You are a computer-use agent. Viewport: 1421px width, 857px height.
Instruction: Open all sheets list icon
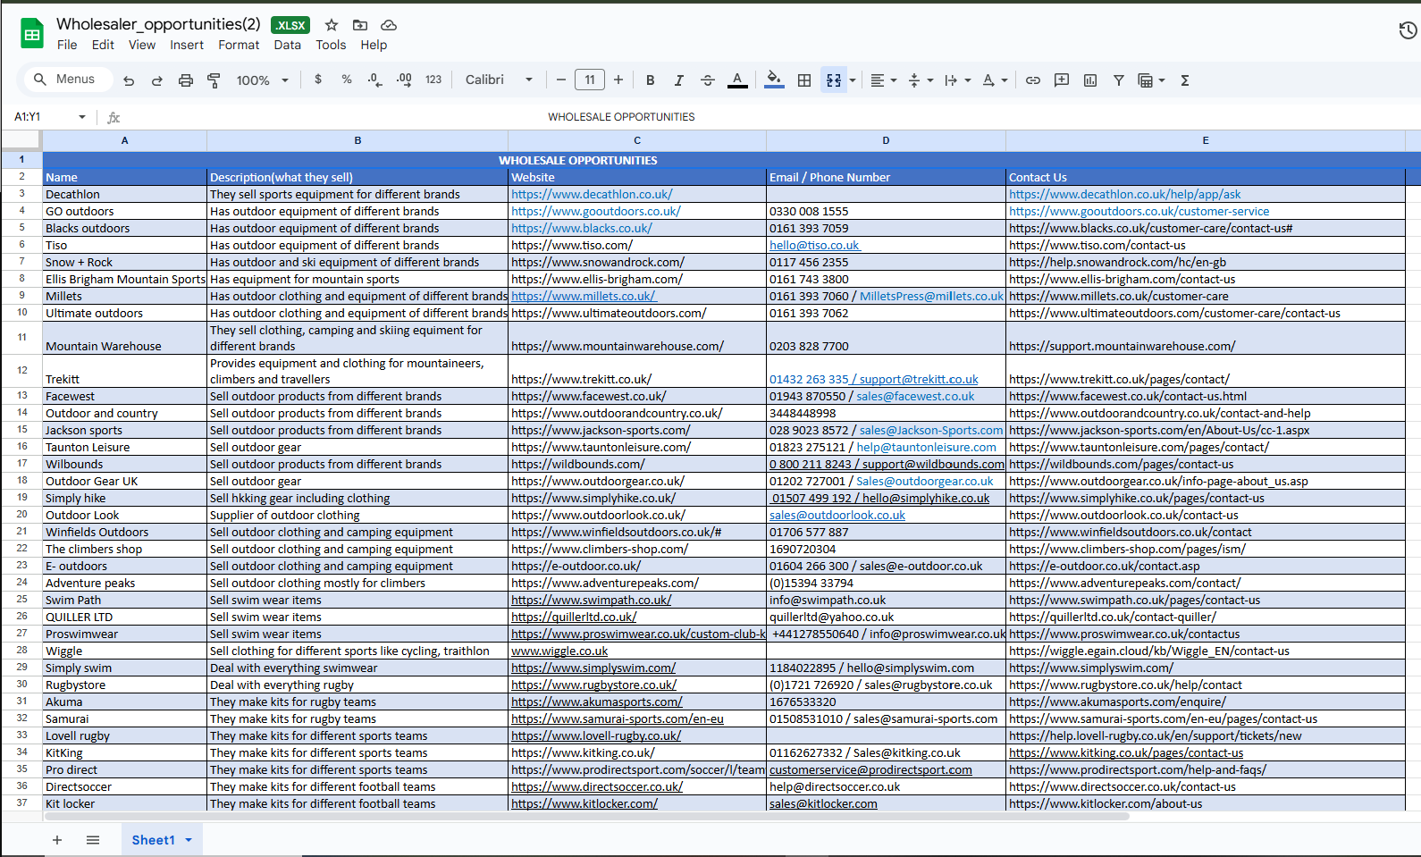(x=93, y=840)
